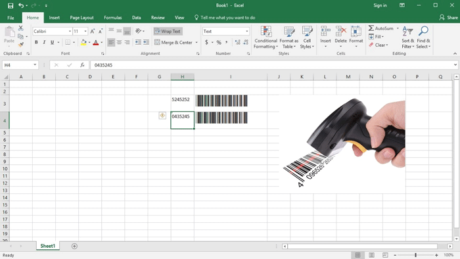Click the Format Painter brush icon
This screenshot has width=460, height=259.
tap(20, 45)
